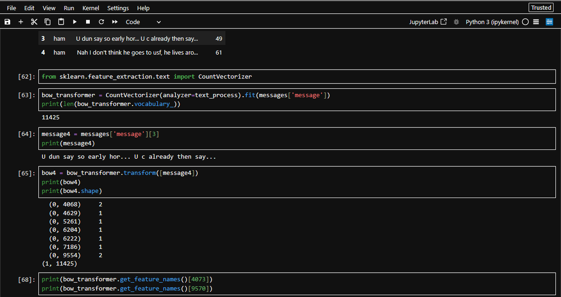Open the debugger bug icon
This screenshot has height=297, width=561.
tap(457, 22)
